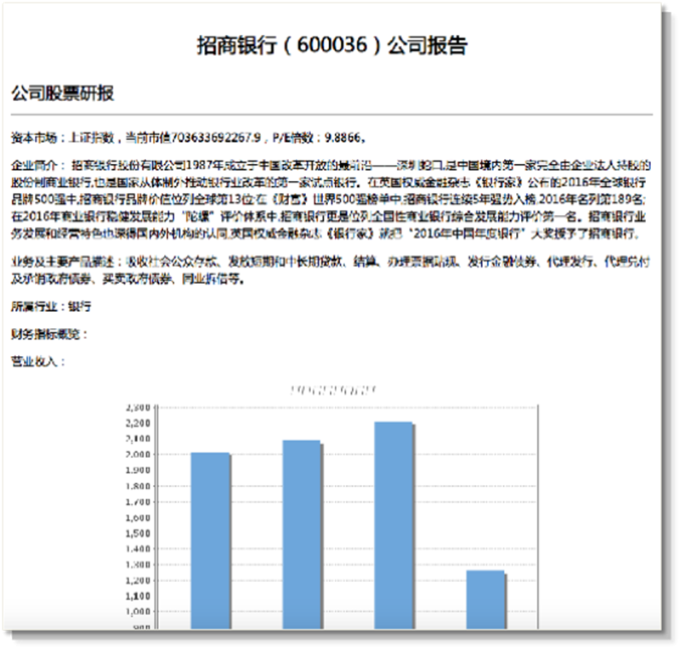The height and width of the screenshot is (650, 680).
Task: Select the heading 公司股票研报
Action: click(62, 93)
